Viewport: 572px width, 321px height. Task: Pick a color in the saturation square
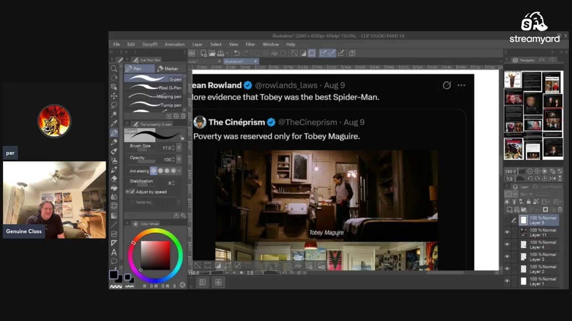point(156,255)
